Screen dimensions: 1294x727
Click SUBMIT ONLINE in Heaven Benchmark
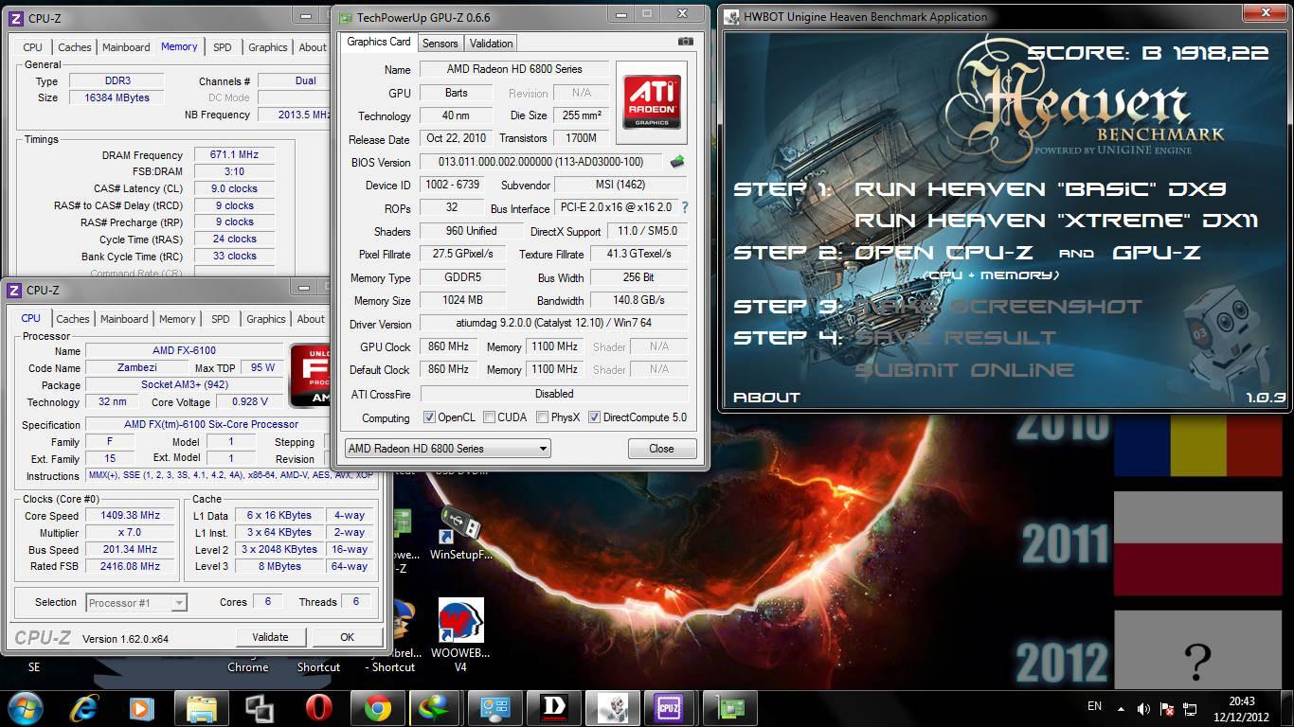click(x=964, y=370)
